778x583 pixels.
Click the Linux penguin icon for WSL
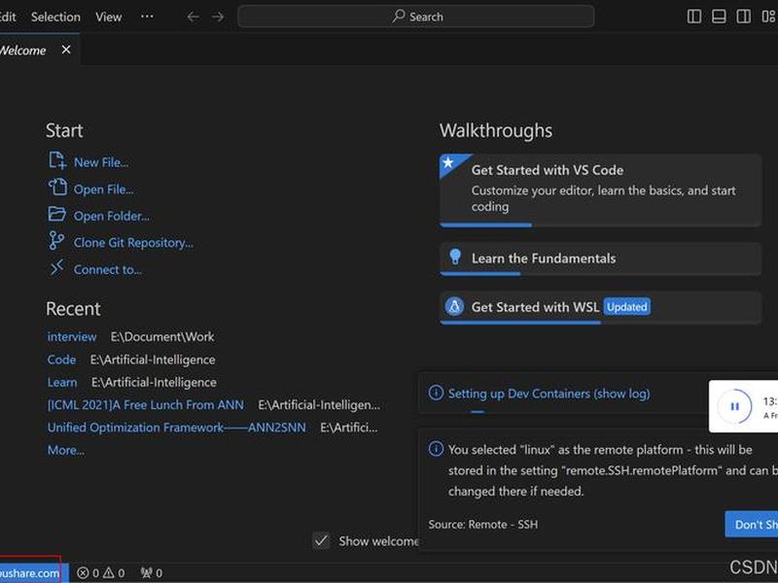pyautogui.click(x=454, y=306)
